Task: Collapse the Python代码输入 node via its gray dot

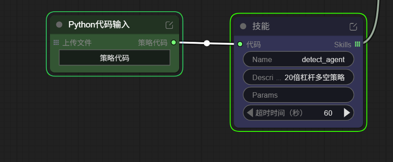Action: click(59, 25)
